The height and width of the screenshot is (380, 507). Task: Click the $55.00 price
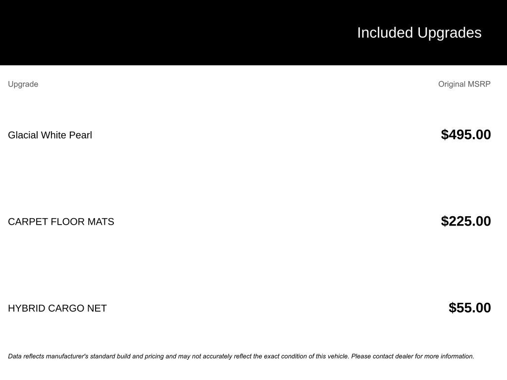tap(469, 308)
